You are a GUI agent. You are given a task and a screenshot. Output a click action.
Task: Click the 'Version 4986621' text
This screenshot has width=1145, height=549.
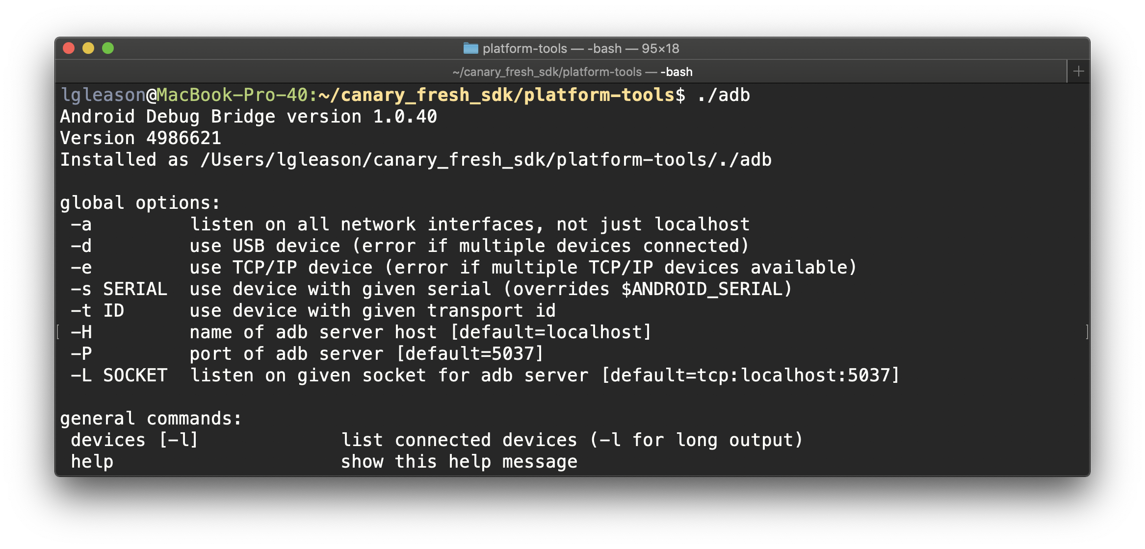(x=141, y=138)
